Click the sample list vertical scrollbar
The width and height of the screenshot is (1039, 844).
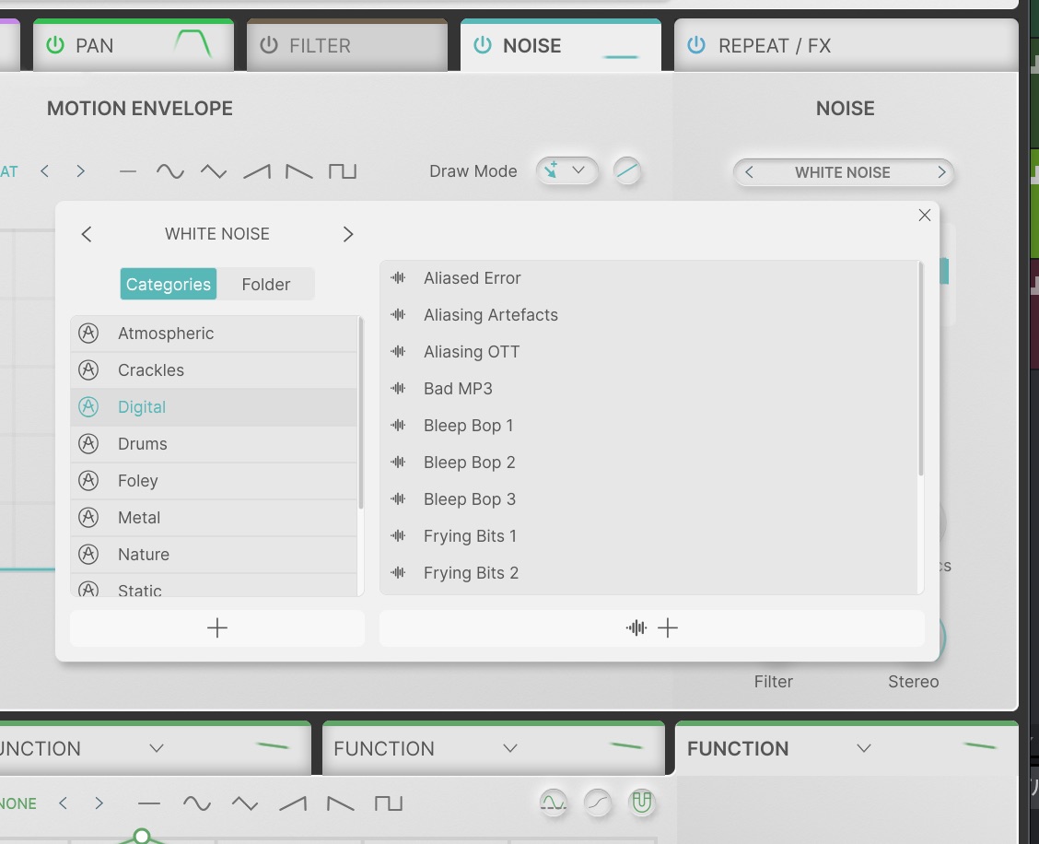[x=920, y=369]
